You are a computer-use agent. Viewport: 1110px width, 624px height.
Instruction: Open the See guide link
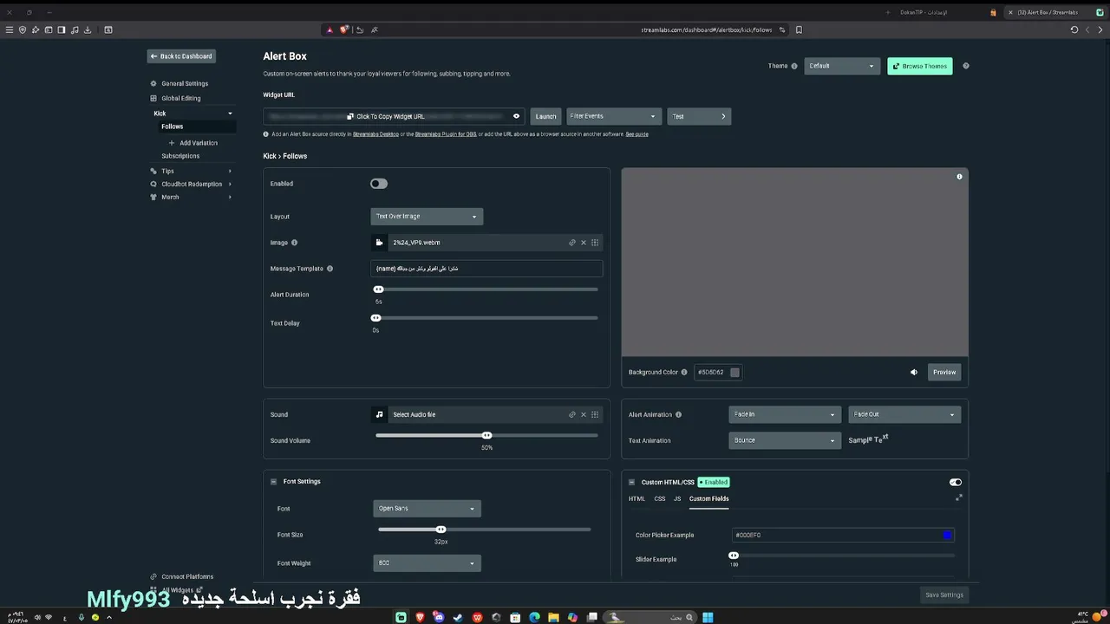pos(637,134)
